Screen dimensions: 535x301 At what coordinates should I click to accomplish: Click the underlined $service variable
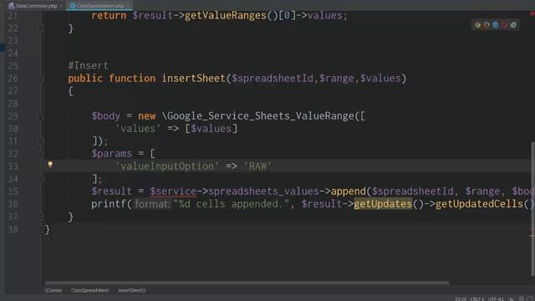(x=173, y=191)
